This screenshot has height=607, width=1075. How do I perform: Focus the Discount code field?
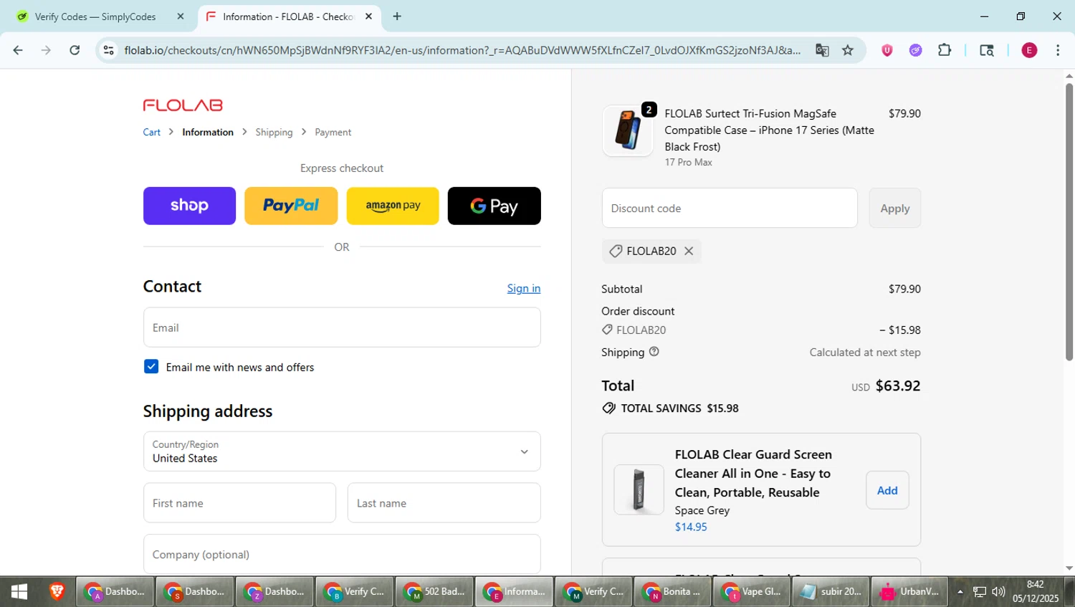[x=730, y=209]
